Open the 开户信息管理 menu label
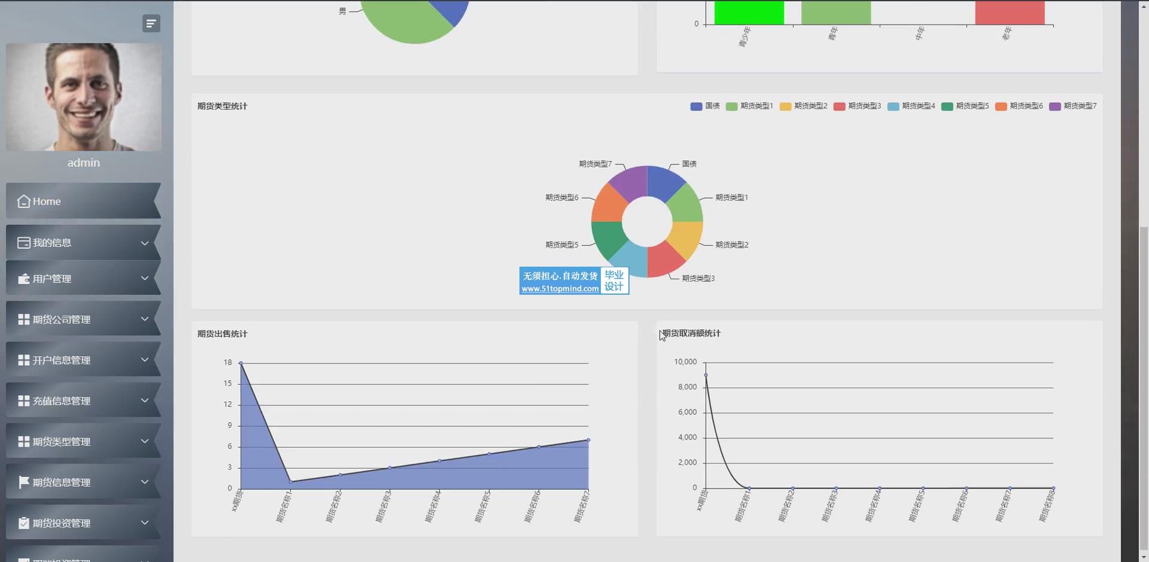Screen dimensions: 1149x562 62,360
